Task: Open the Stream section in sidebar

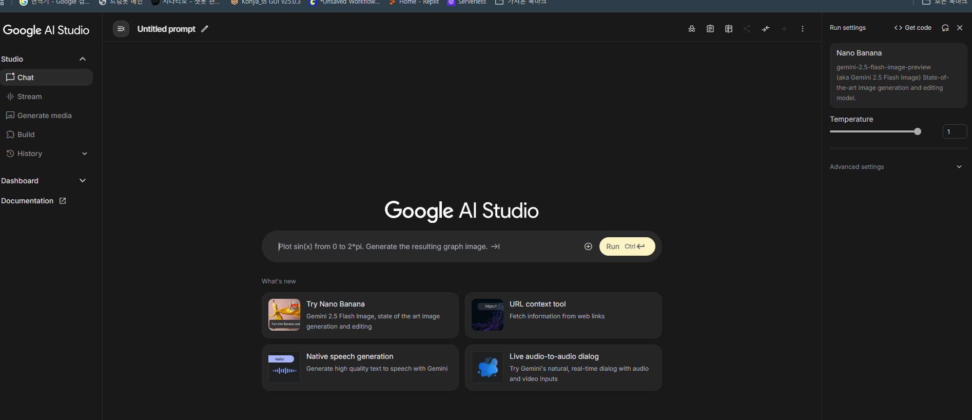Action: click(46, 97)
